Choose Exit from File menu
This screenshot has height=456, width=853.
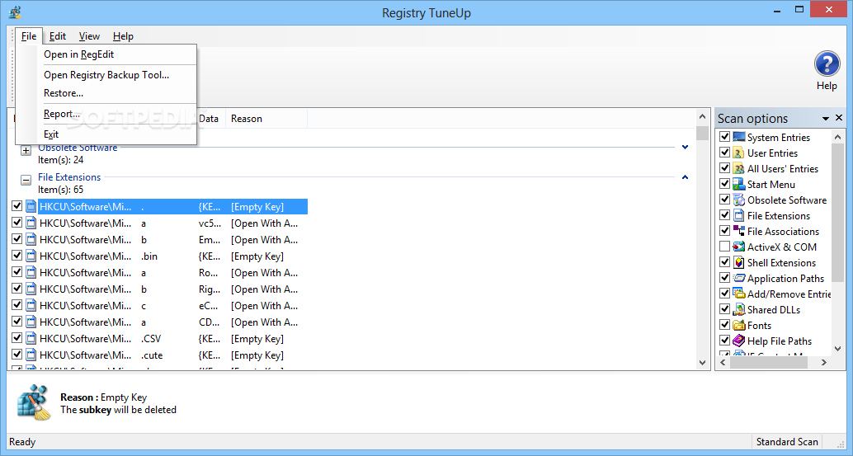pyautogui.click(x=106, y=134)
